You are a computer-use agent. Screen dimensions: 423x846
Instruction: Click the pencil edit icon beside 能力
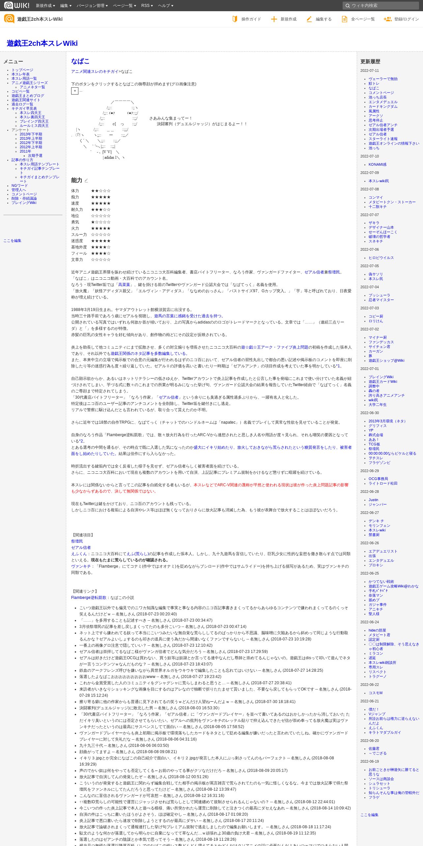click(x=86, y=181)
